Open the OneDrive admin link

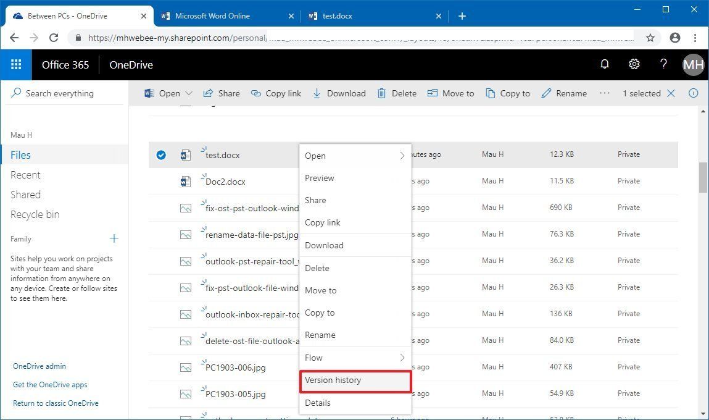[39, 366]
